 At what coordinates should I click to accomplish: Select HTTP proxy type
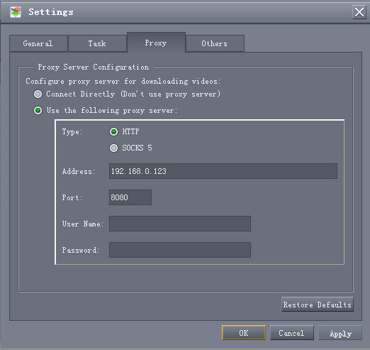113,131
